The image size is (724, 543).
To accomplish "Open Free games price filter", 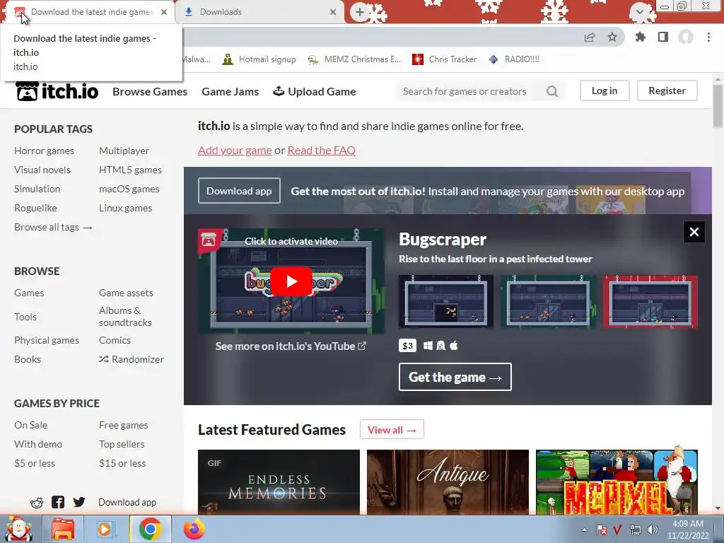I will tap(123, 425).
